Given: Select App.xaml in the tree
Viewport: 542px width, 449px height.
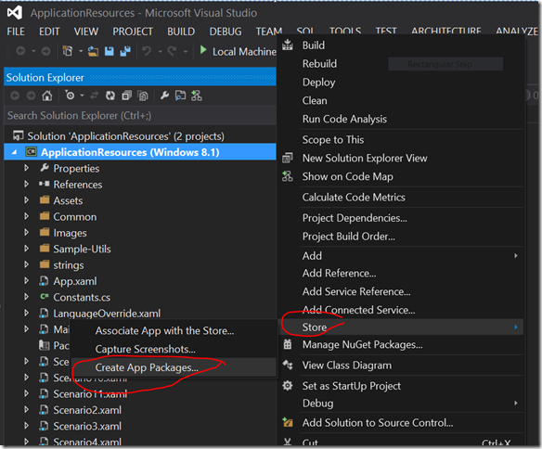Looking at the screenshot, I should click(74, 281).
